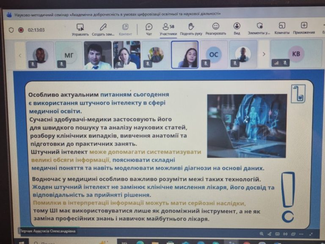
Task: Click muted mic icon on ОС tile
Action: [x=206, y=64]
